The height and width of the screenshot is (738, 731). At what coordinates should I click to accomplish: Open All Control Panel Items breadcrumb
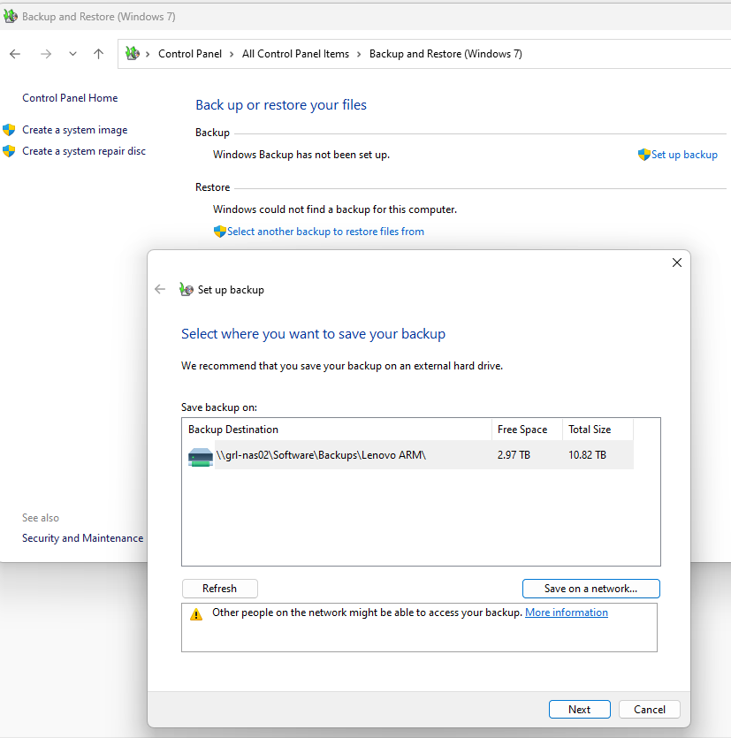point(295,54)
